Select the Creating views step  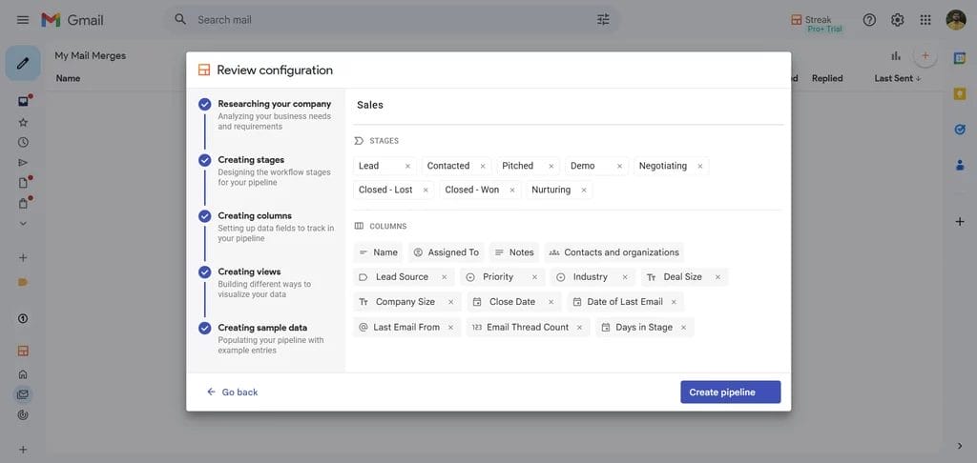[266, 283]
